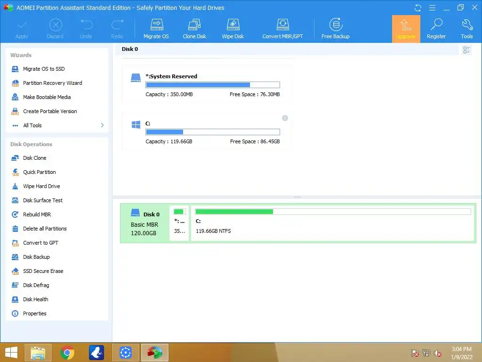482x362 pixels.
Task: Click the orange Upgrade button
Action: [x=406, y=29]
